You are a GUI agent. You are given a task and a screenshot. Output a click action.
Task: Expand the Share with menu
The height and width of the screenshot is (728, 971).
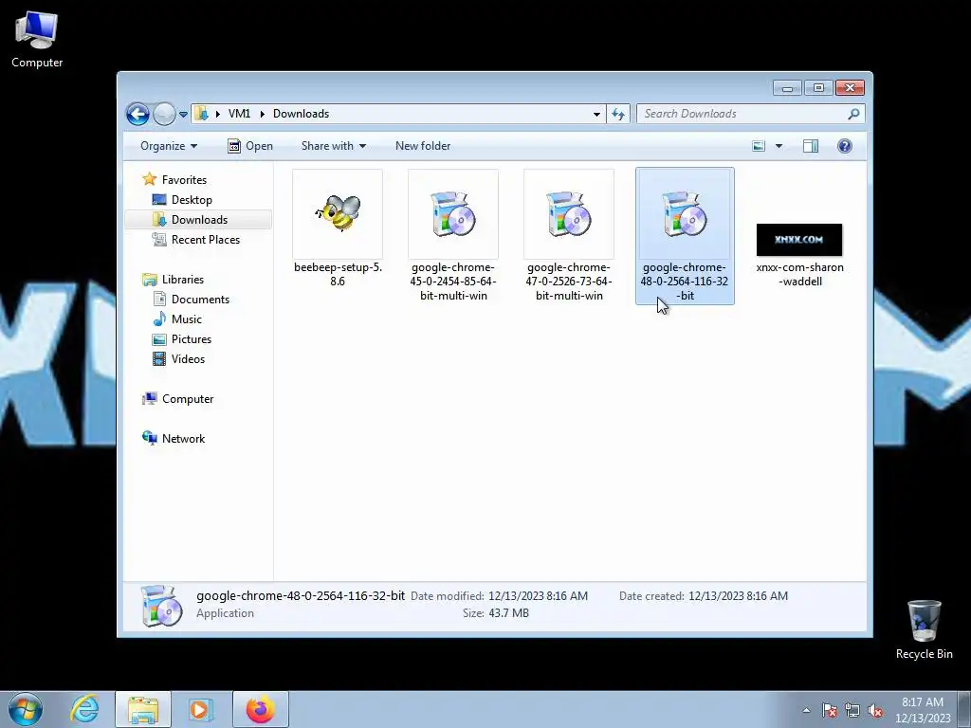pos(334,146)
